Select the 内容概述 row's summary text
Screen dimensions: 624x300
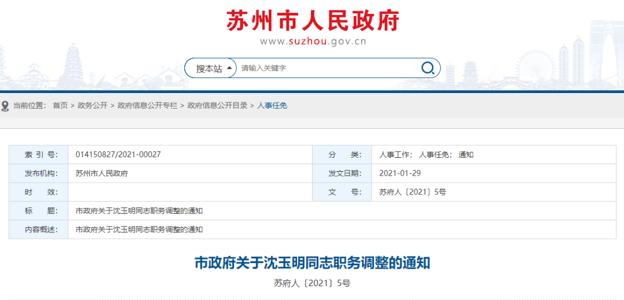(139, 229)
